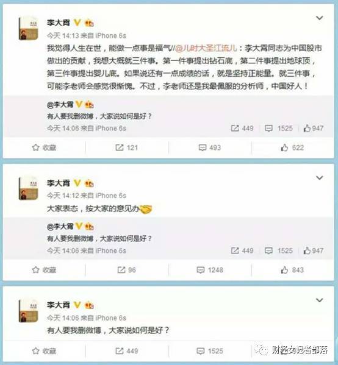
Task: Open @李大霄 link in first quoted post
Action: pyautogui.click(x=60, y=105)
